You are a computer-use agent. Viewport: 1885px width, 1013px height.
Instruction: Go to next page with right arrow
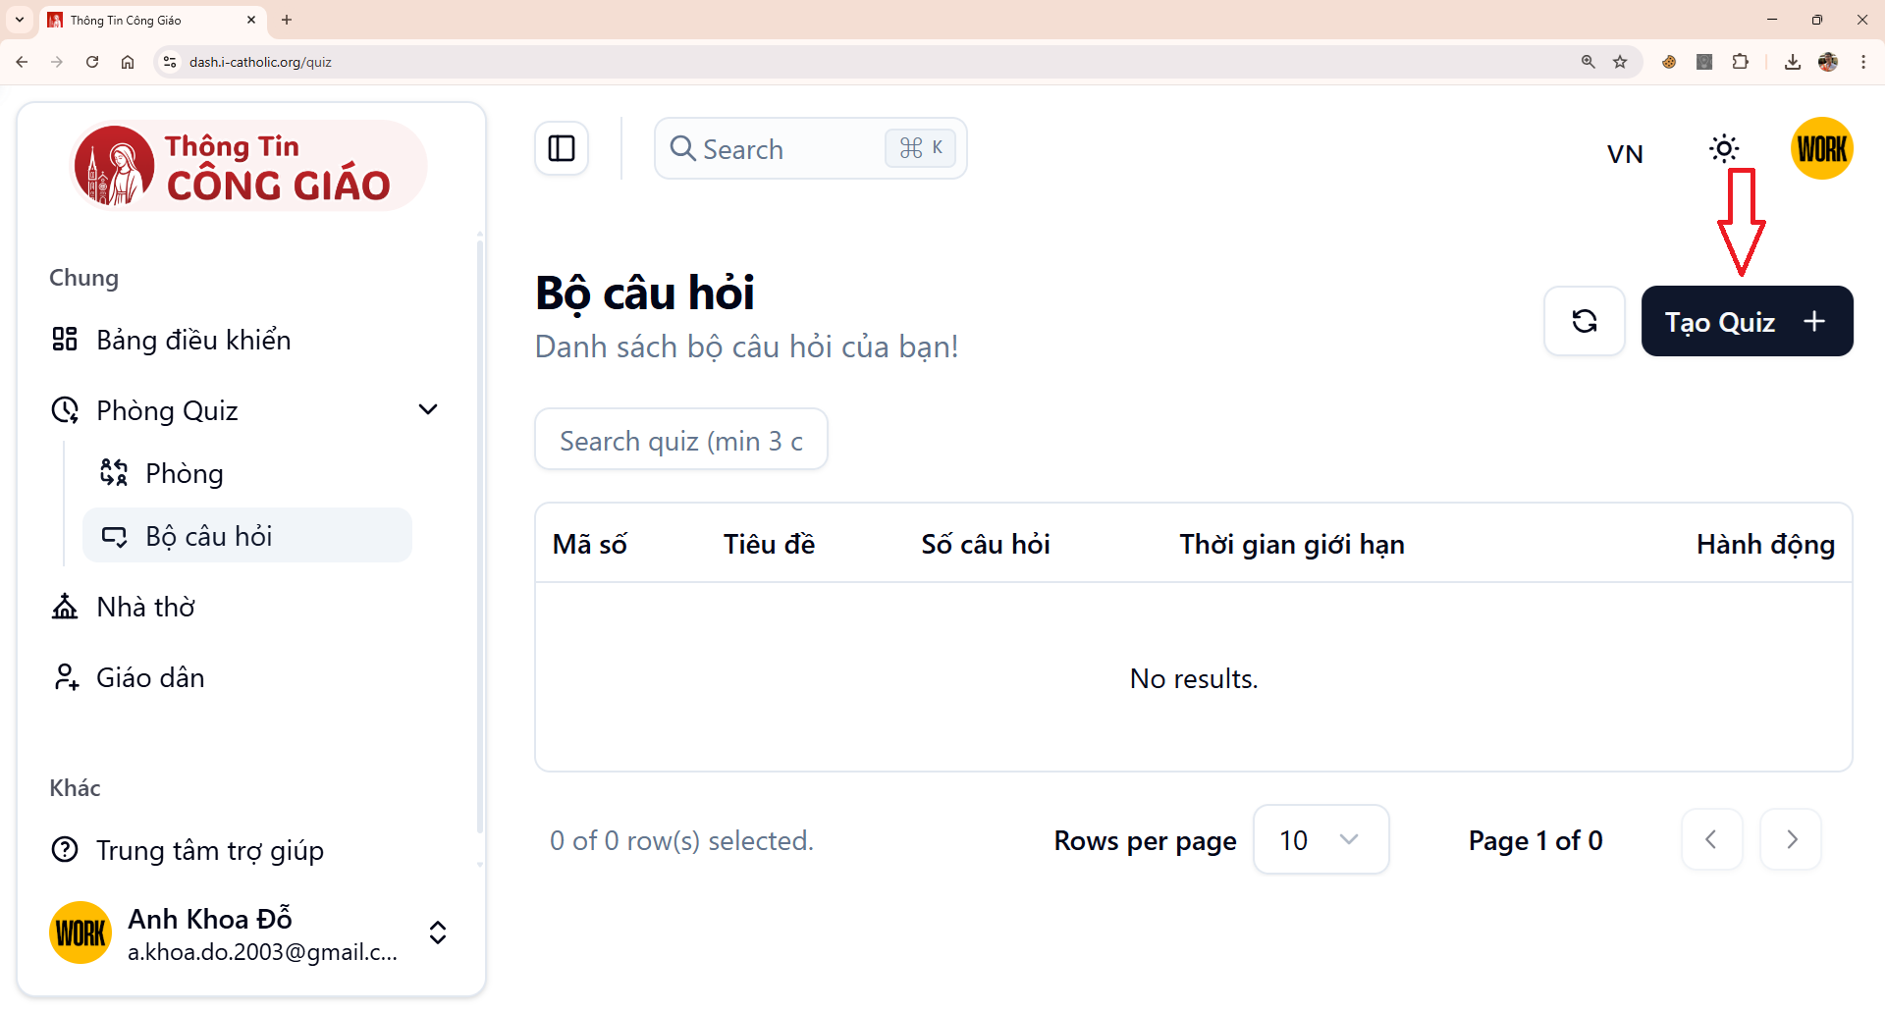point(1790,839)
